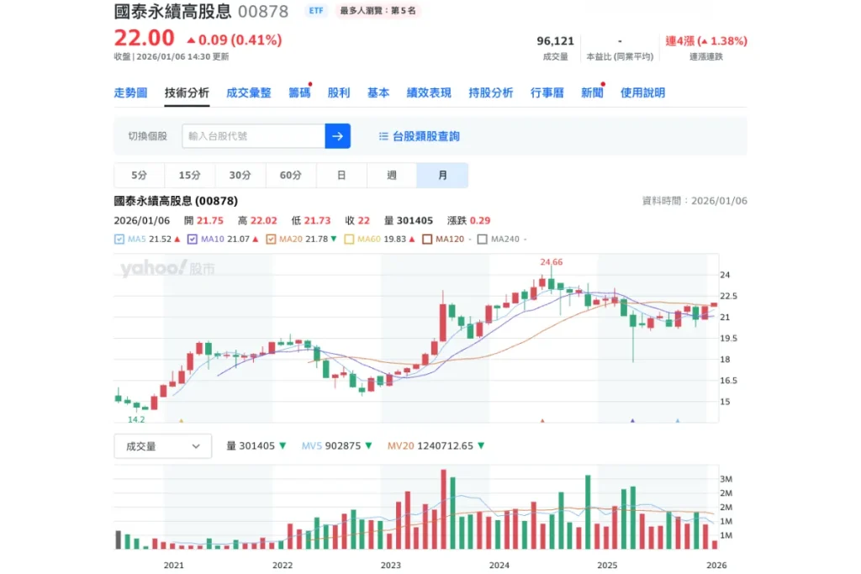
Task: Switch to the 成交彙整 tab
Action: 249,92
